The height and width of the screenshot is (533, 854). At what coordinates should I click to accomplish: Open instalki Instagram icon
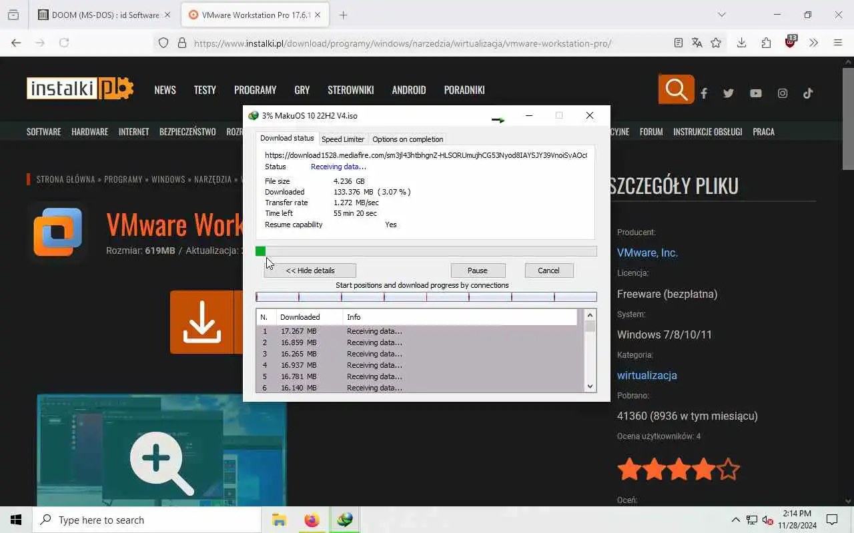tap(783, 93)
